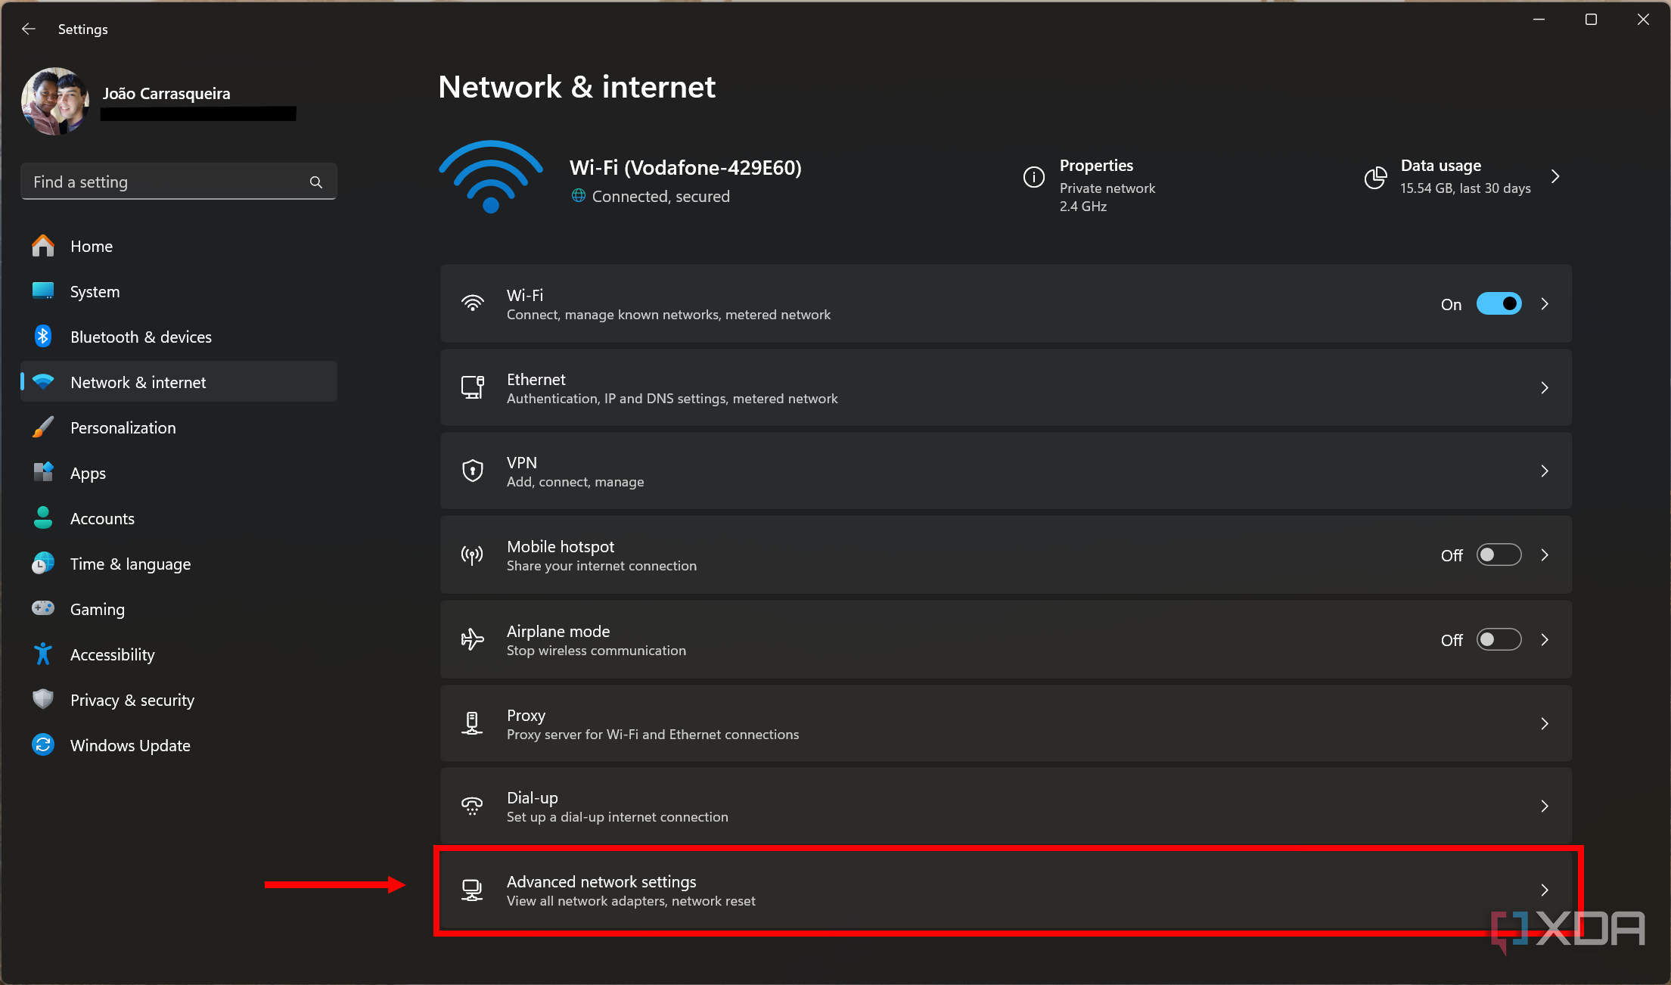Turn off the Wi-Fi toggle
1671x985 pixels.
click(1499, 304)
